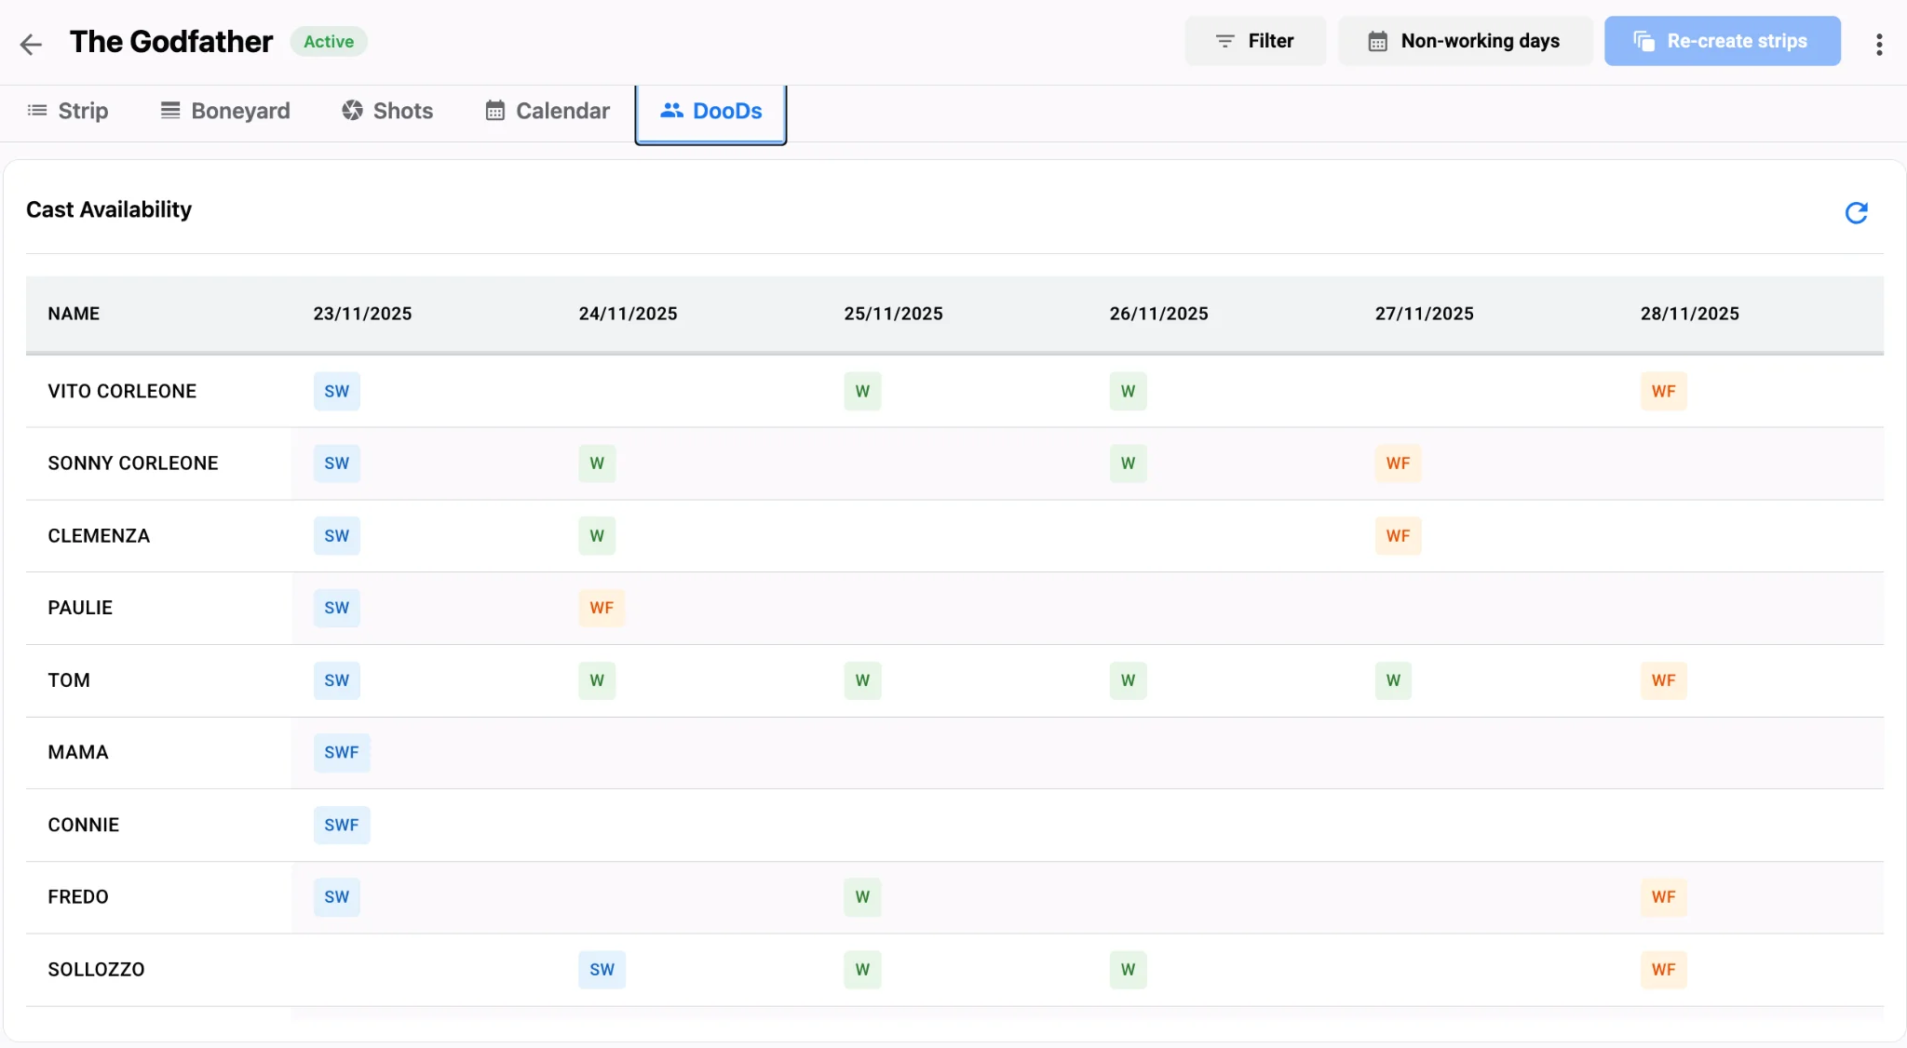Select the SOLLOZZO row name
Image resolution: width=1907 pixels, height=1048 pixels.
click(x=96, y=970)
